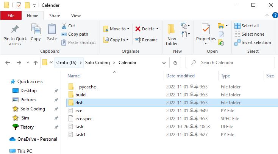Click the Back navigation arrow
278x154 pixels.
coord(8,63)
